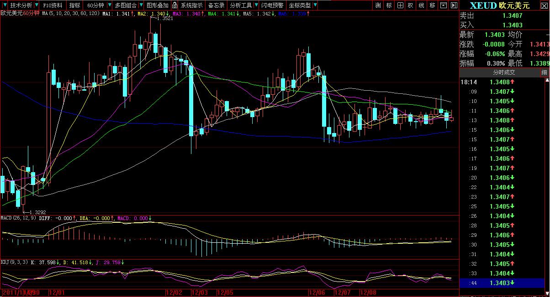The height and width of the screenshot is (297, 550).
Task: Select the 18:14 tick row
Action: 502,82
